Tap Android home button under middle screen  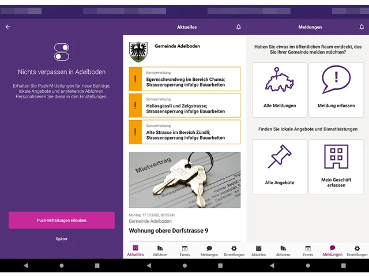[x=184, y=265]
